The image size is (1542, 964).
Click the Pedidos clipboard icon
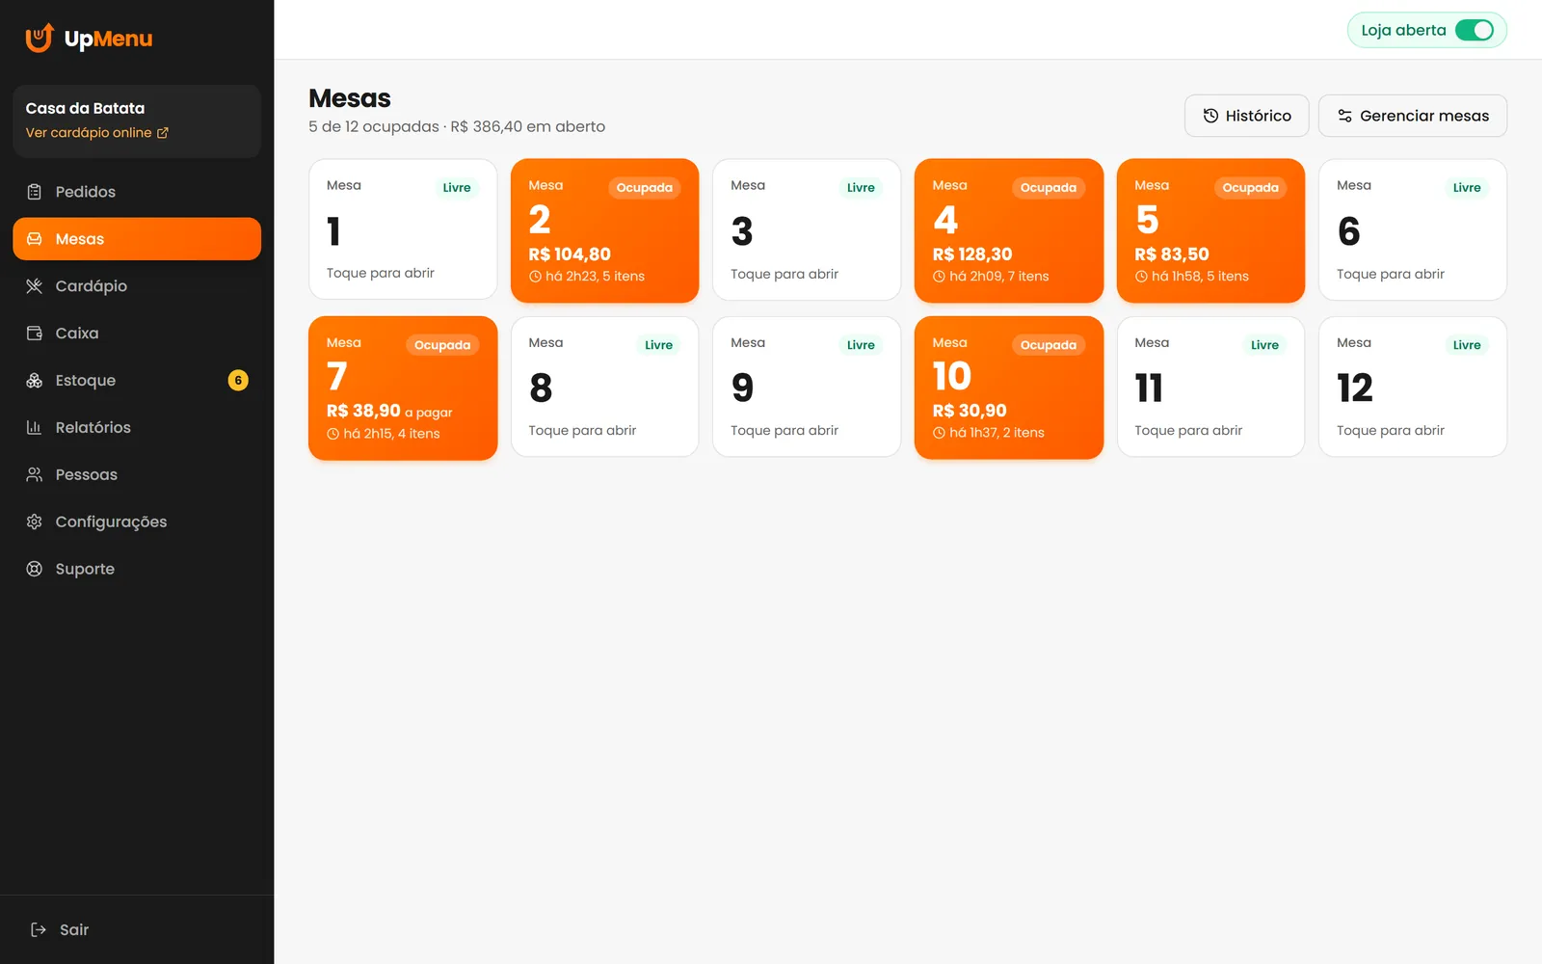[35, 192]
